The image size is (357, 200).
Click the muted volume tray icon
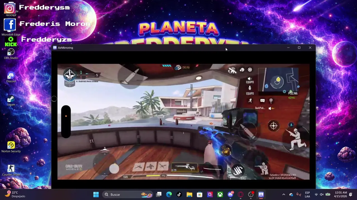pos(322,194)
